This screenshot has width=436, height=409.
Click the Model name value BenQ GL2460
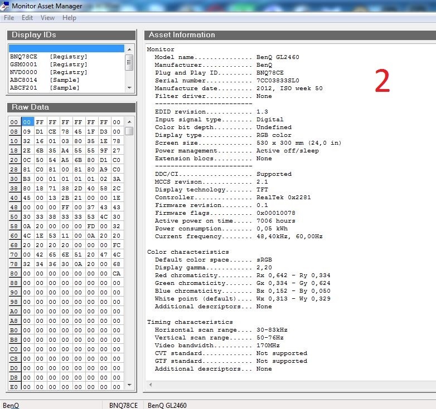click(278, 57)
